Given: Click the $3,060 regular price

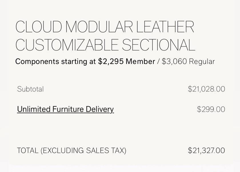Looking at the screenshot, I should click(174, 61).
